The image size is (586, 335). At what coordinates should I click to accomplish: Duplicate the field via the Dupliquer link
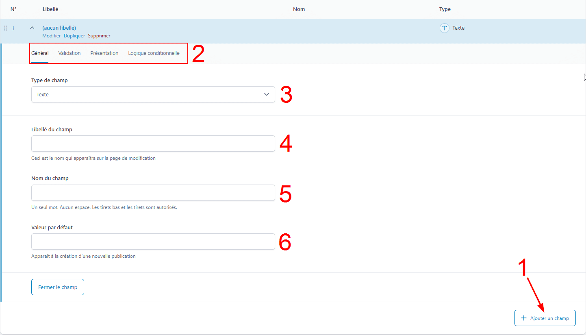(x=74, y=36)
